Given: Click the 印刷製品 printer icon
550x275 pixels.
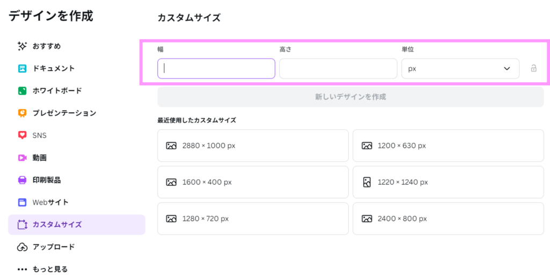Looking at the screenshot, I should pos(22,180).
